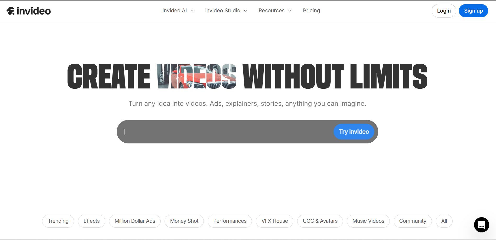The image size is (496, 240).
Task: View the Community category
Action: [413, 221]
